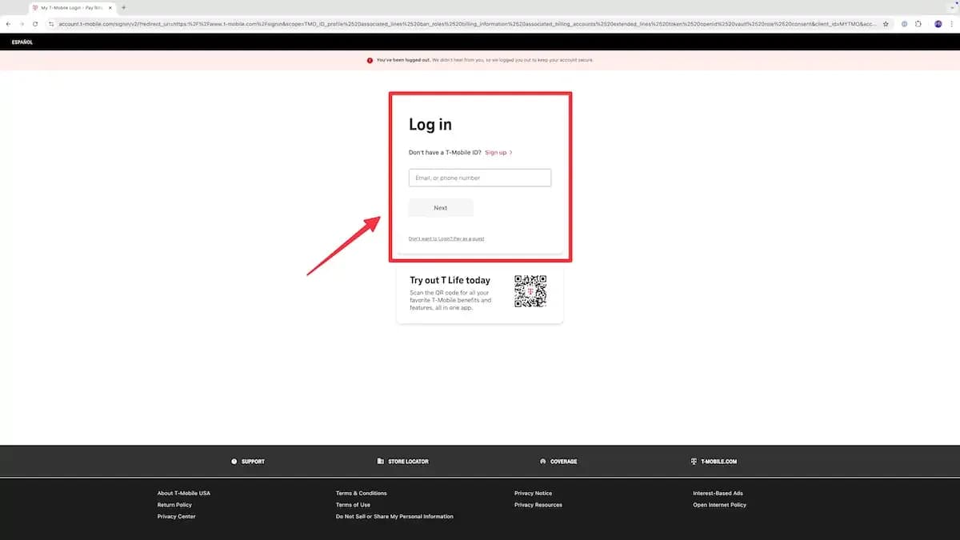Open the Chrome three-dot menu
Image resolution: width=960 pixels, height=540 pixels.
[x=952, y=24]
